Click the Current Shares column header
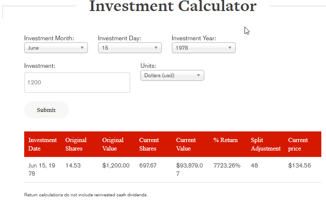Viewport: 326px width, 201px height. coord(149,144)
